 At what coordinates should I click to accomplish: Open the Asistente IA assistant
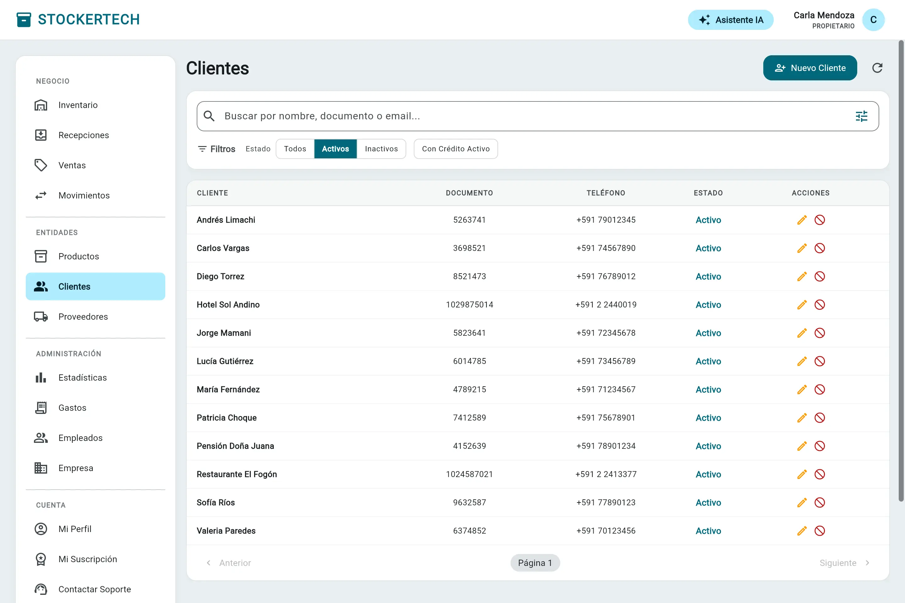click(730, 19)
